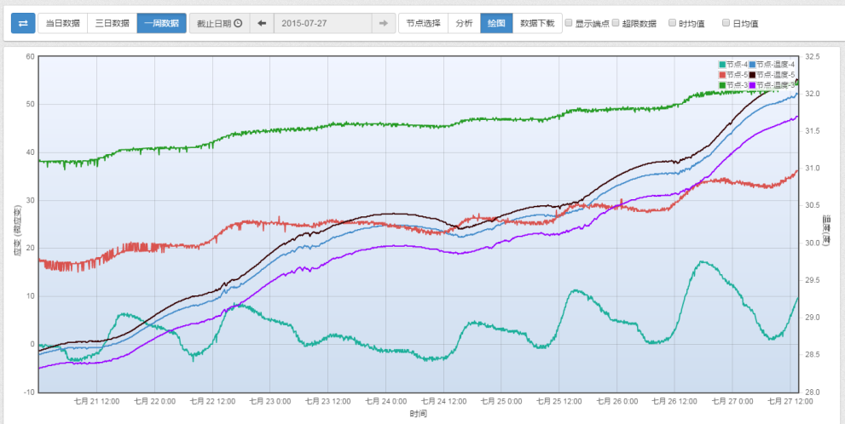845x424 pixels.
Task: Go to previous date with left arrow
Action: point(262,23)
